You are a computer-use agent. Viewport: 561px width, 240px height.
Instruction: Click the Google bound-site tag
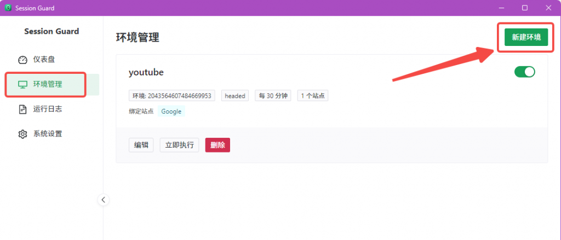[x=171, y=112]
